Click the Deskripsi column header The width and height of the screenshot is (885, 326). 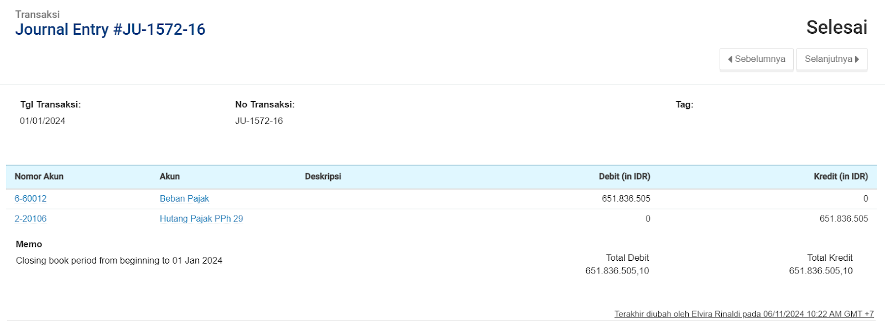coord(323,176)
